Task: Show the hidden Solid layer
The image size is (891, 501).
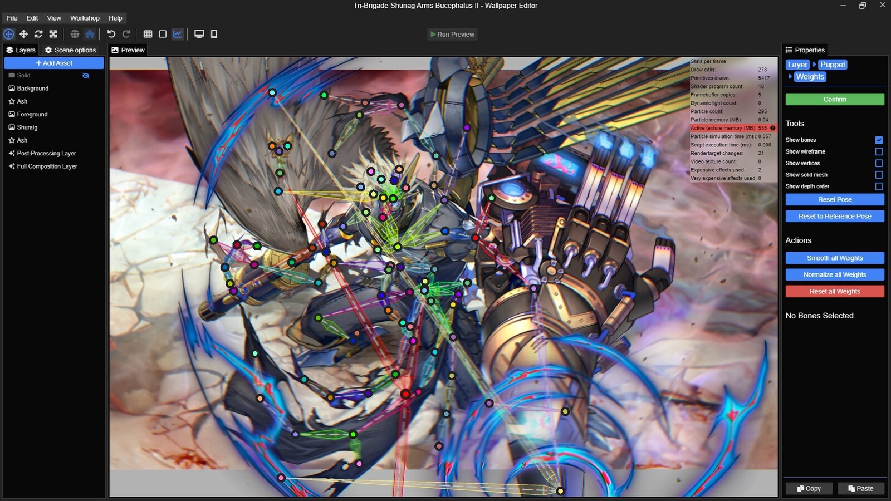Action: point(86,76)
